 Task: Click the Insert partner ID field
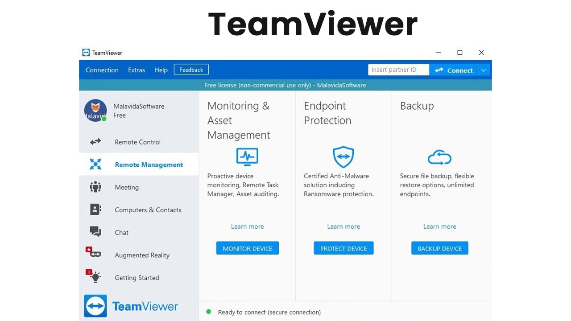[398, 70]
